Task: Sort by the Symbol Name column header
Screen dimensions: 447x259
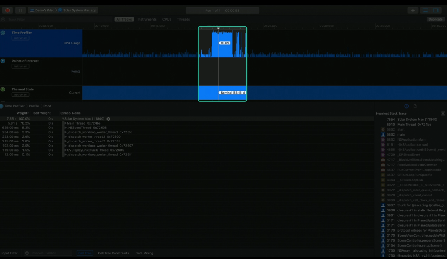Action: (71, 113)
